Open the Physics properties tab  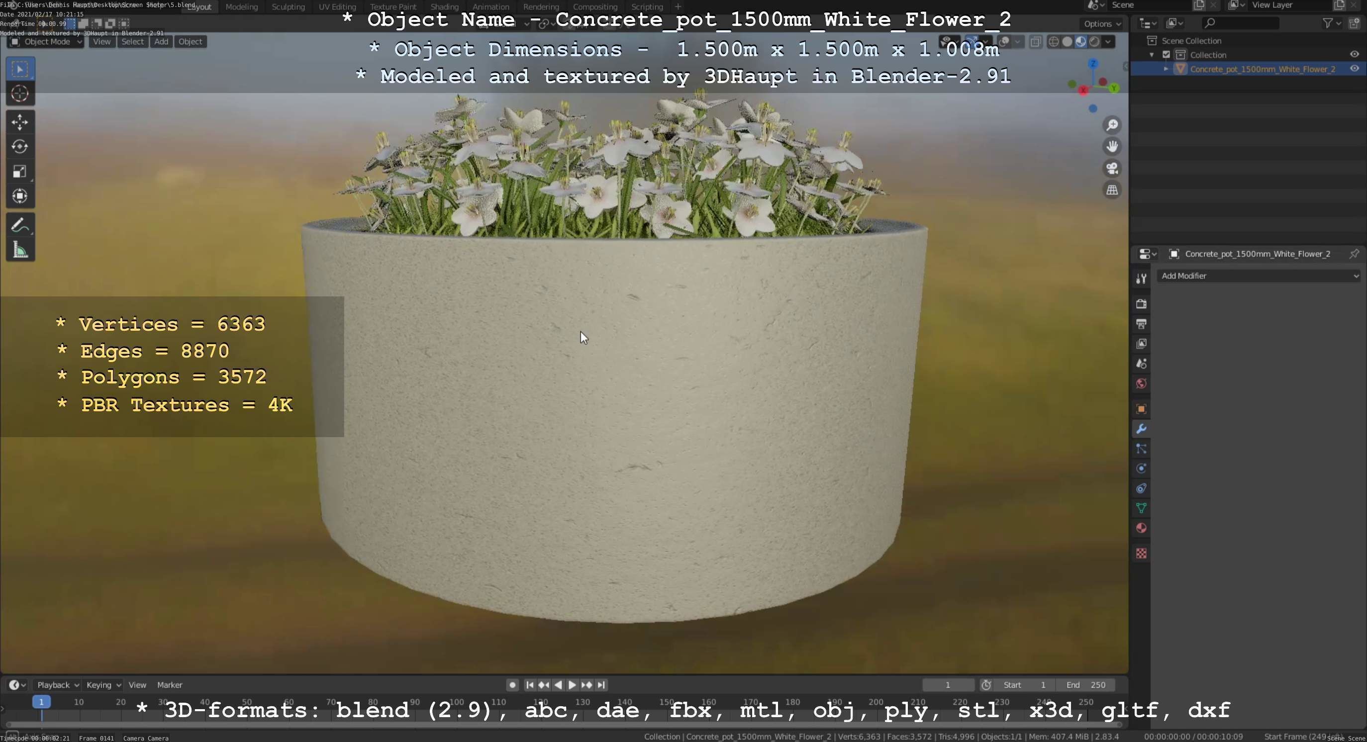pos(1141,468)
